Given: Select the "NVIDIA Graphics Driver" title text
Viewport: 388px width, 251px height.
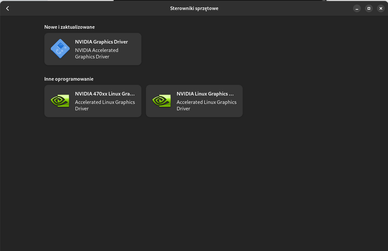Looking at the screenshot, I should [x=101, y=42].
